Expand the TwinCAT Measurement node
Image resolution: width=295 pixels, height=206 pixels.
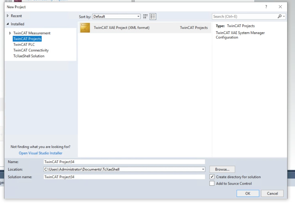pos(10,33)
